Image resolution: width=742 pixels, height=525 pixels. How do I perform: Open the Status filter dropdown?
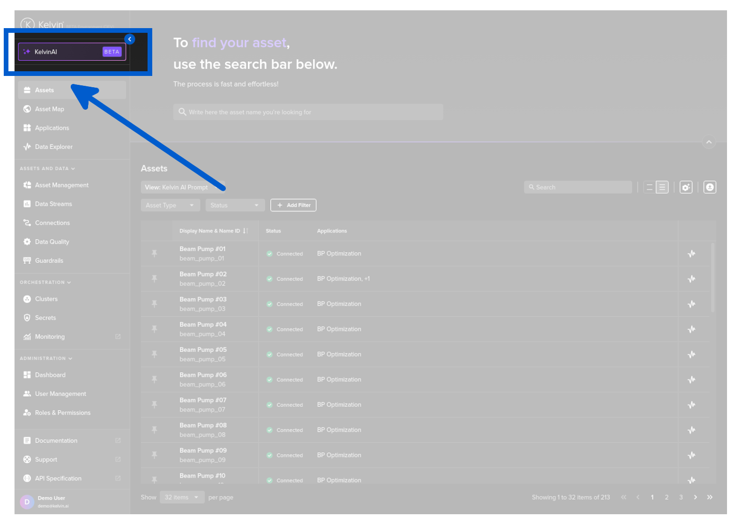(235, 205)
